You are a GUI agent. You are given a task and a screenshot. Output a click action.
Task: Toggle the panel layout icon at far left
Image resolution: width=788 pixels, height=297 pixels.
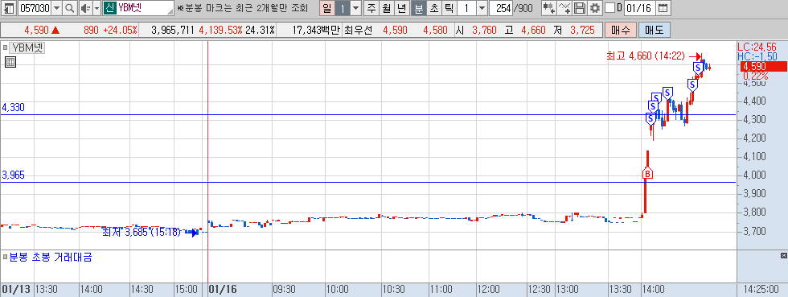point(9,8)
